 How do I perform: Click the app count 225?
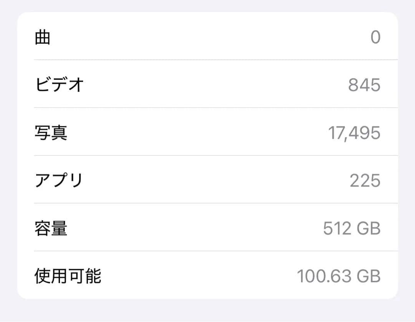365,180
